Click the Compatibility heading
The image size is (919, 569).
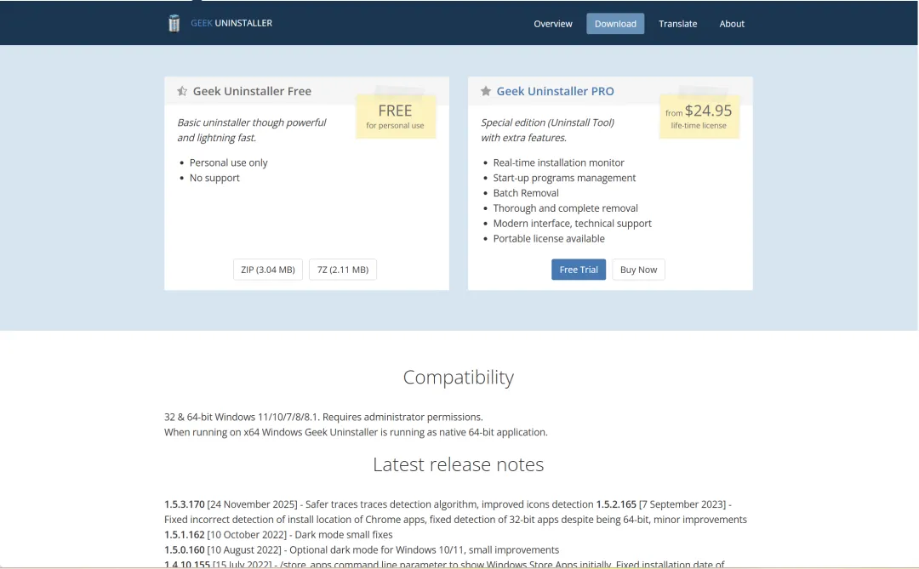(459, 377)
